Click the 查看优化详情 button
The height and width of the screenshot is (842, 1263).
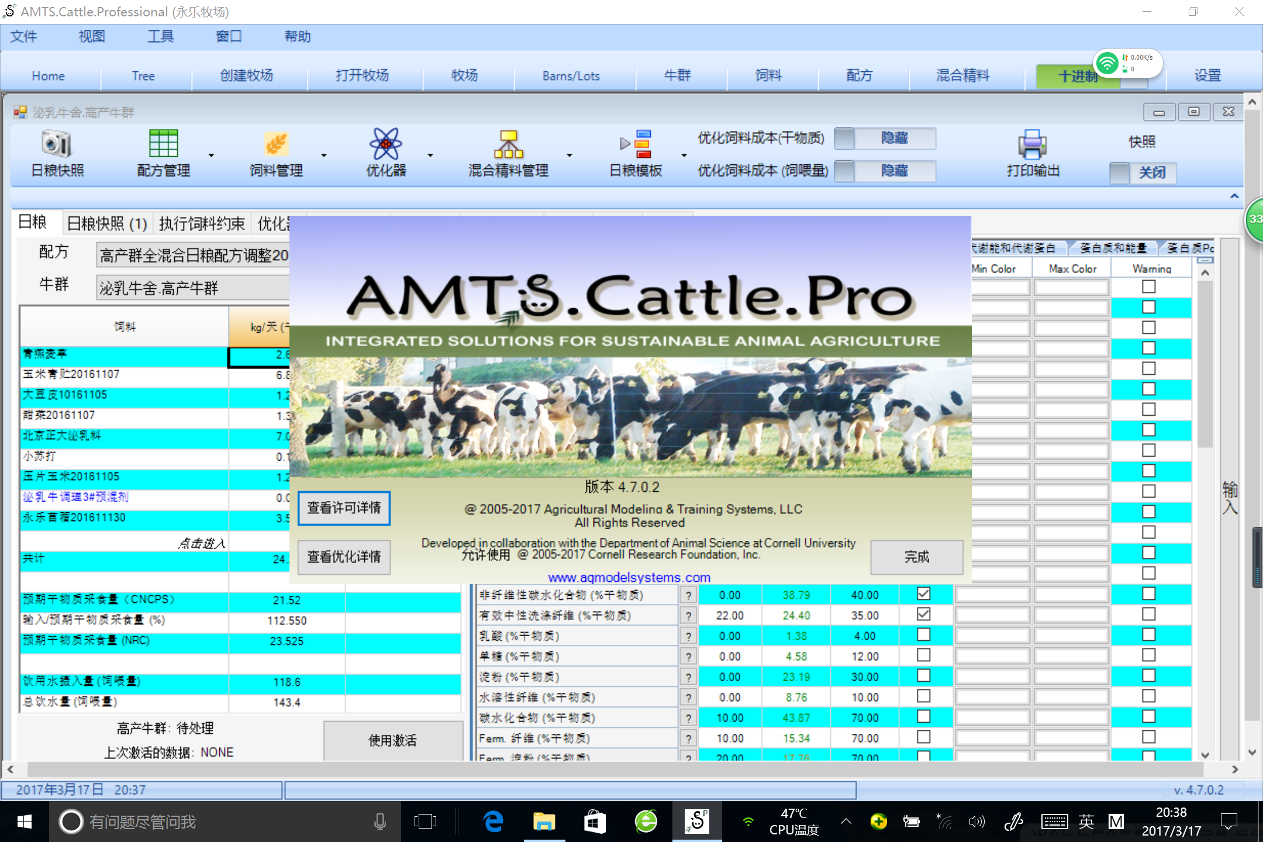point(344,557)
